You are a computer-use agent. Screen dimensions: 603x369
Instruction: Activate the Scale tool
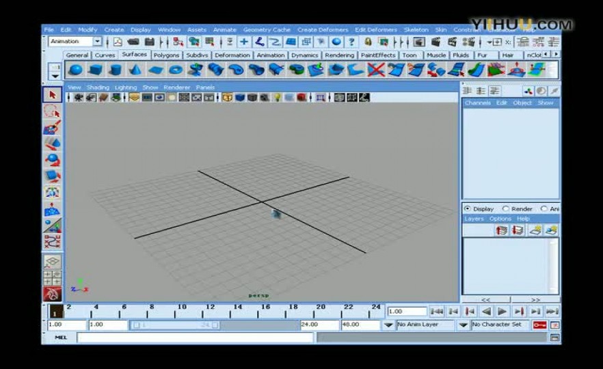(x=52, y=176)
